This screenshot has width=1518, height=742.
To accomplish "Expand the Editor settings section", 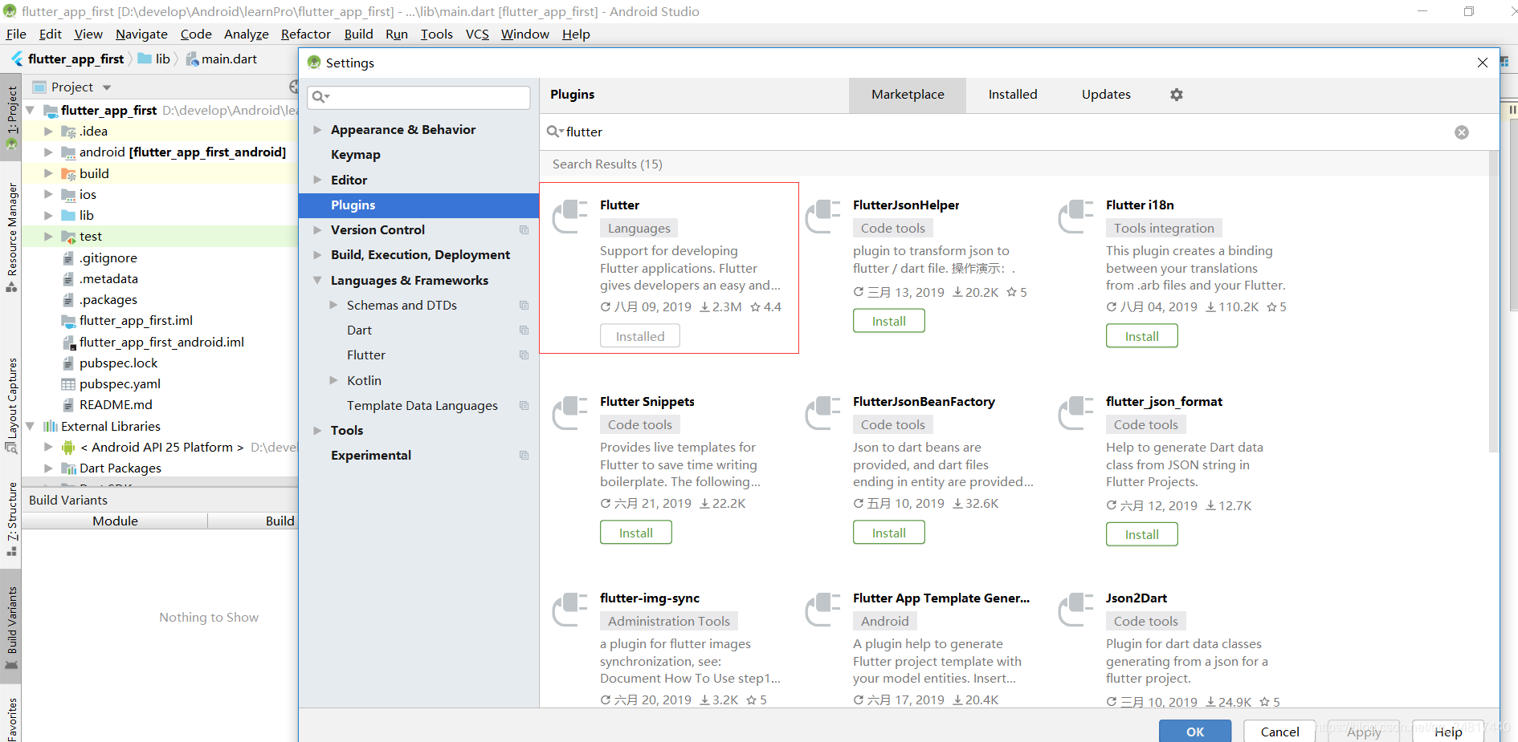I will point(317,180).
